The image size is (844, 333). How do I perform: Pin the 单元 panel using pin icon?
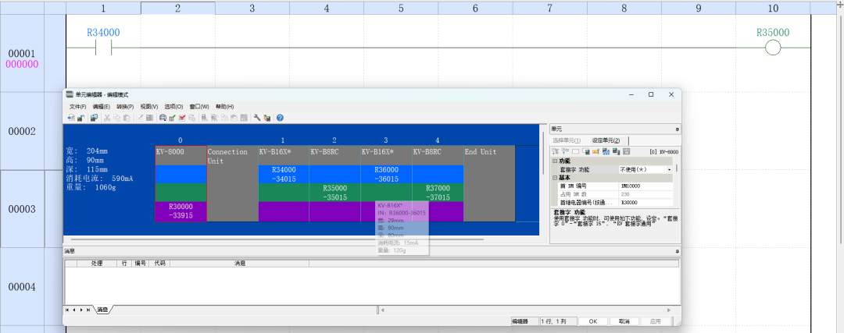point(677,129)
